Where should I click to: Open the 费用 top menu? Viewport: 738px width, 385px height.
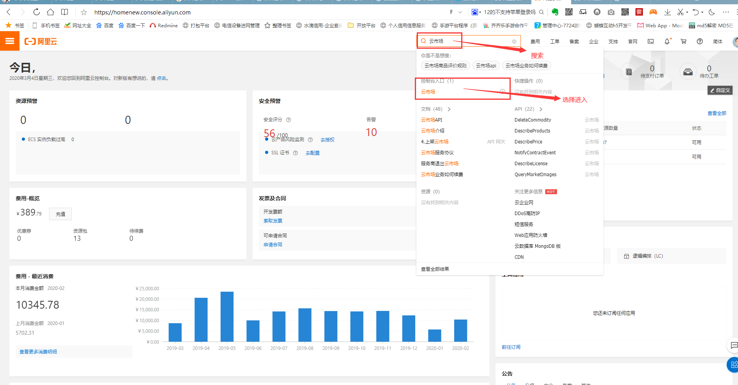(x=535, y=42)
